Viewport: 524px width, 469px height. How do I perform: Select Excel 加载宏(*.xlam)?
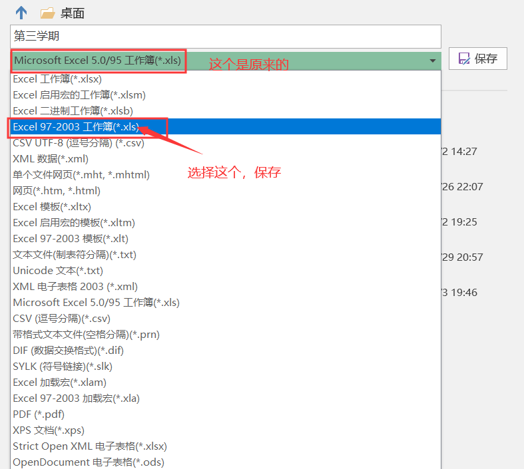[x=226, y=383]
